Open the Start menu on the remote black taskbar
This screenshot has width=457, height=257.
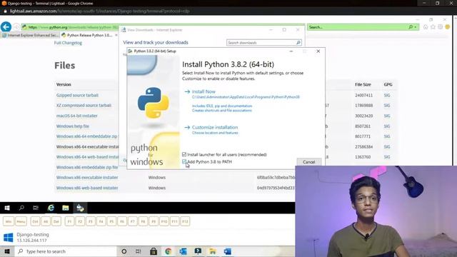tap(7, 208)
